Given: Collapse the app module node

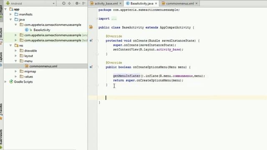Looking at the screenshot, I should [x=5, y=9].
